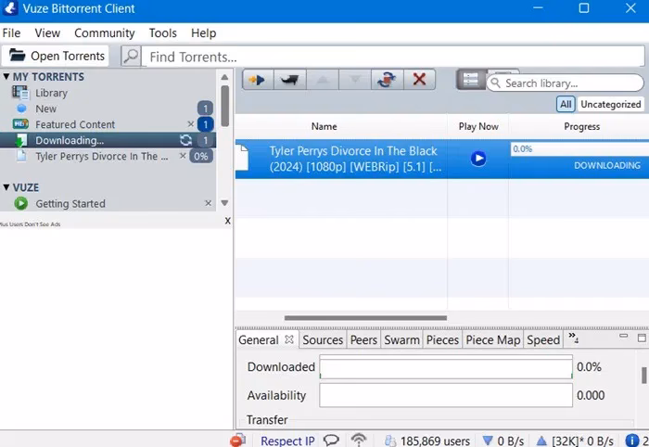Click the start torrent arrow icon
This screenshot has height=447, width=649.
click(x=258, y=80)
